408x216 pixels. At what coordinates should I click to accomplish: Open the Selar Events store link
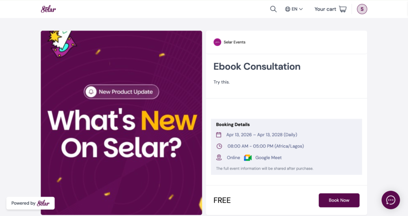click(x=234, y=42)
